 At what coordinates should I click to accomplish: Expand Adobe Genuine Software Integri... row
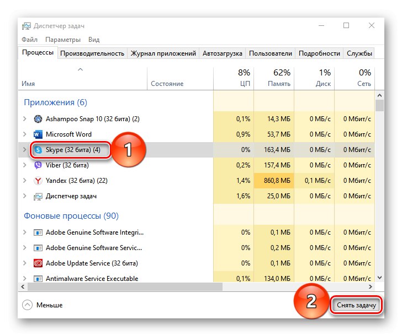point(25,232)
